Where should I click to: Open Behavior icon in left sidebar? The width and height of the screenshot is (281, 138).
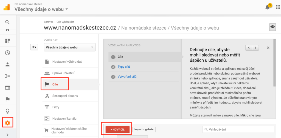coord(8,88)
